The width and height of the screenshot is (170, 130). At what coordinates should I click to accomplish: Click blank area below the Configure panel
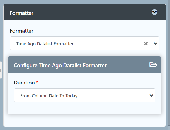tap(84, 121)
